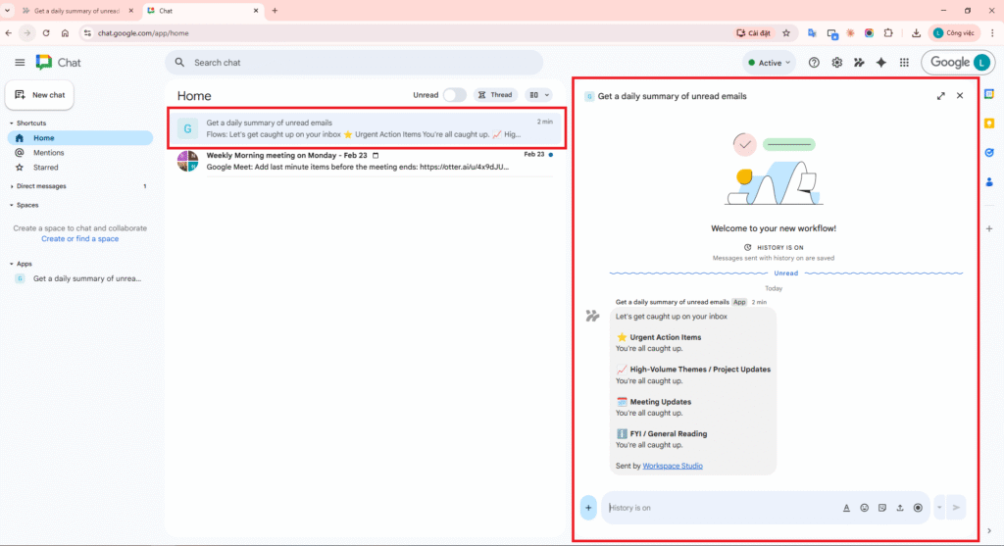This screenshot has width=1004, height=546.
Task: Collapse the Shortcuts section
Action: pyautogui.click(x=11, y=124)
